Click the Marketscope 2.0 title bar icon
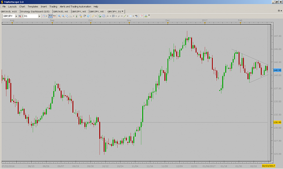283x169 pixels. click(x=2, y=2)
